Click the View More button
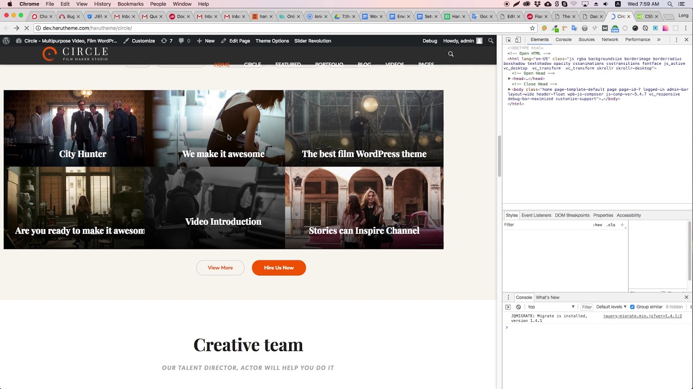Image resolution: width=693 pixels, height=389 pixels. pos(220,267)
